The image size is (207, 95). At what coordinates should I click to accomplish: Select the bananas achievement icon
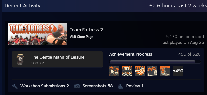coord(139,71)
